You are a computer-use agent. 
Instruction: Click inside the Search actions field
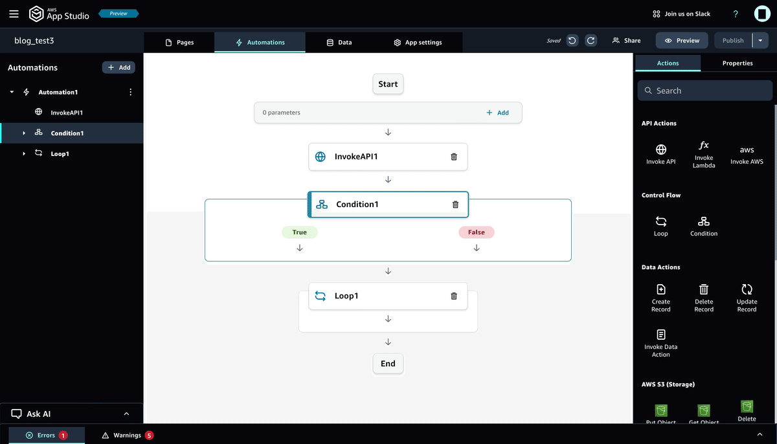704,91
